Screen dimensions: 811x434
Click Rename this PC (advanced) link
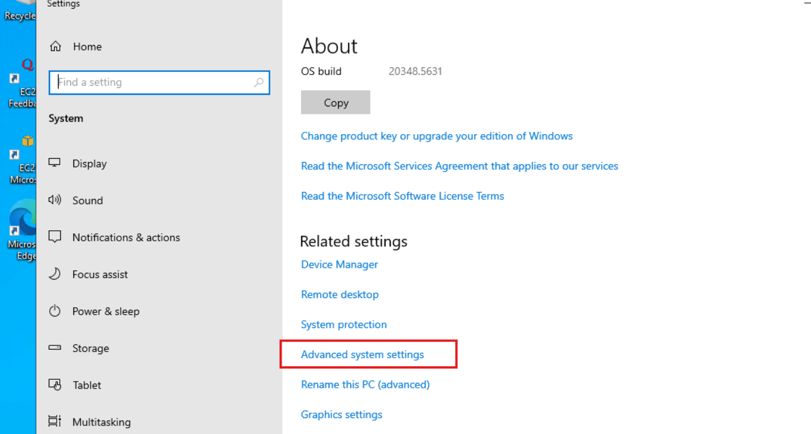[x=365, y=385]
